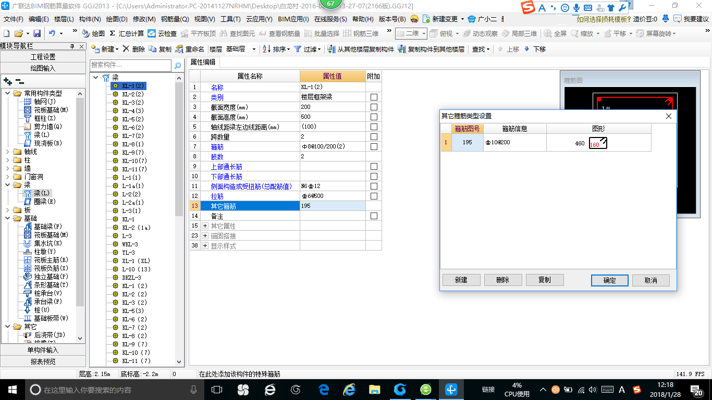The height and width of the screenshot is (400, 712).
Task: Click the 搜索构件 search field
Action: click(x=130, y=66)
